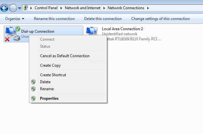Open the Organize dropdown menu
This screenshot has height=134, width=203.
click(x=15, y=19)
